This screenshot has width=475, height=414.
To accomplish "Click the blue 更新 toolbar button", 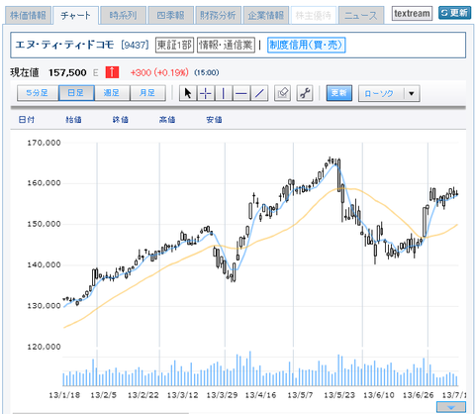I will (339, 93).
